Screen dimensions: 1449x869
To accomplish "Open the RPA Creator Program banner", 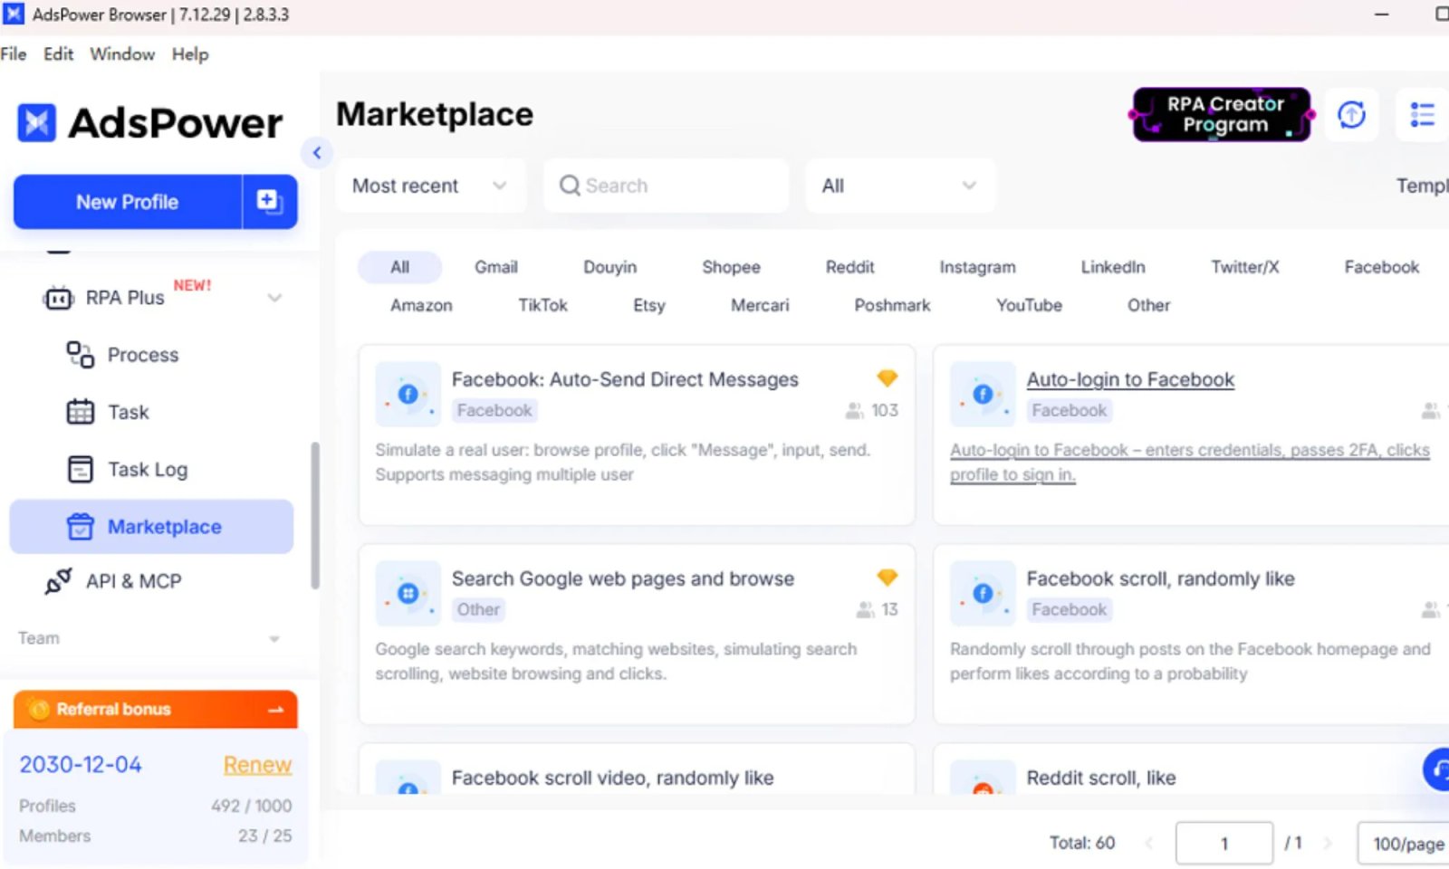I will pyautogui.click(x=1222, y=115).
